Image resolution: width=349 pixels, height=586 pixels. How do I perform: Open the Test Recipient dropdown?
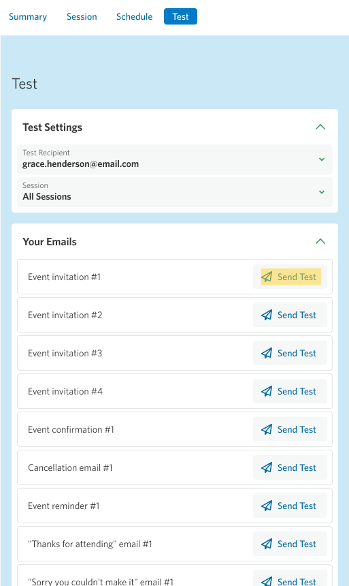tap(175, 159)
